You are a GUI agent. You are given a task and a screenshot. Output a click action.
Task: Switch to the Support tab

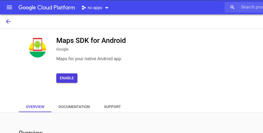(x=112, y=107)
